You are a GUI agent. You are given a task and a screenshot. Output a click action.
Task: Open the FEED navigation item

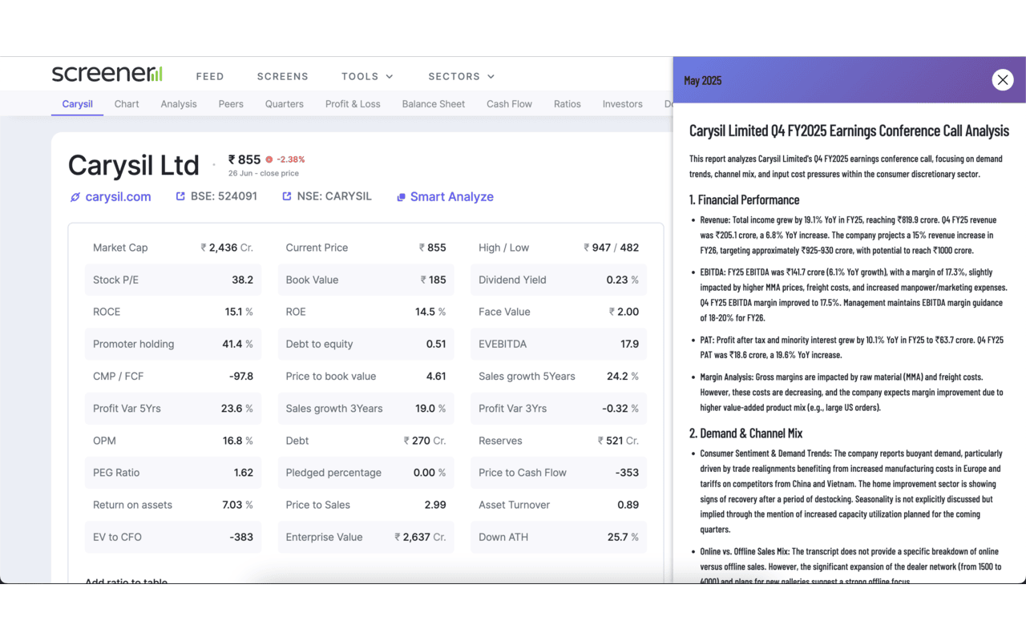[210, 76]
